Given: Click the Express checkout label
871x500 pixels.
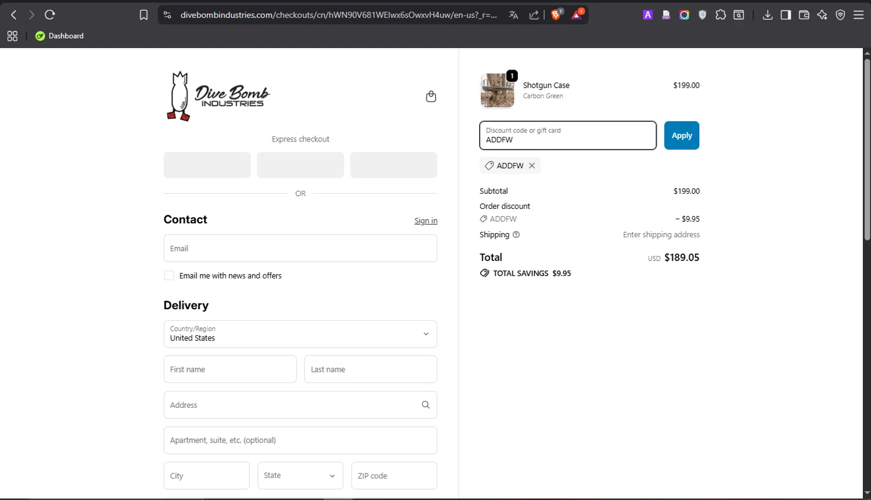Looking at the screenshot, I should click(300, 139).
